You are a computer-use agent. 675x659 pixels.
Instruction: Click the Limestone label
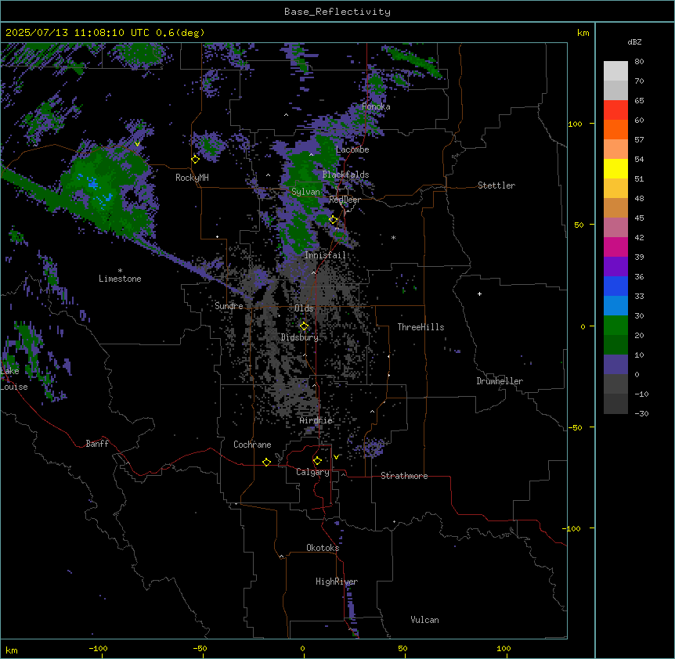120,279
